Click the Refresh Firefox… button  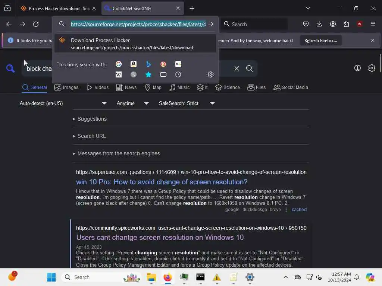320,41
